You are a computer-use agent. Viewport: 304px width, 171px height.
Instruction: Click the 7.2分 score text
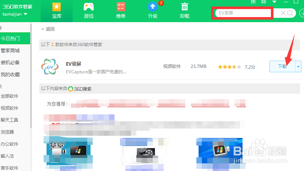[250, 67]
